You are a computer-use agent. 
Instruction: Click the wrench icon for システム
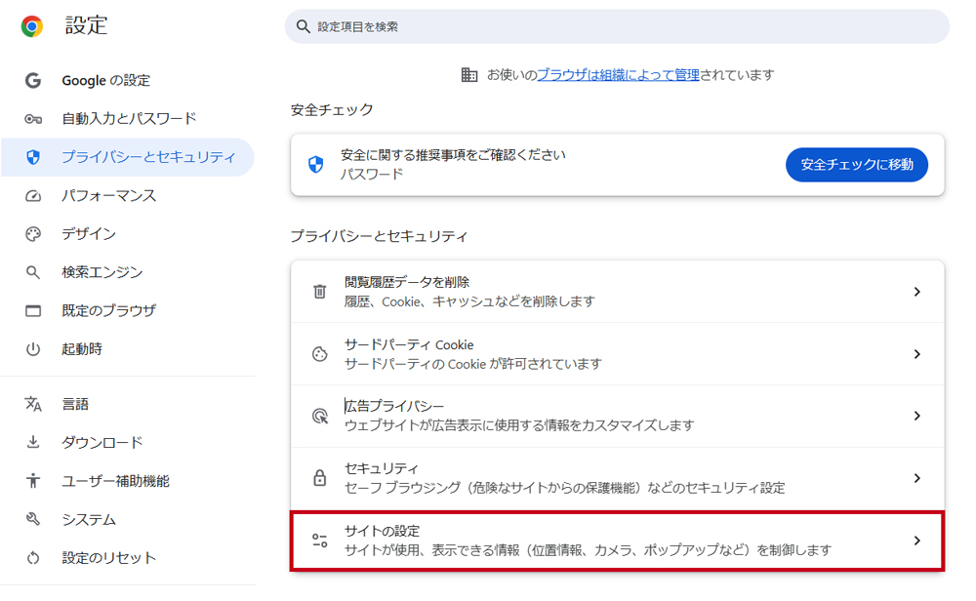click(33, 519)
